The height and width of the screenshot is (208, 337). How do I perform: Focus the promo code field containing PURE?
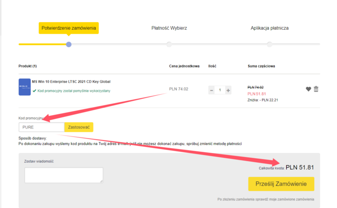pos(41,127)
